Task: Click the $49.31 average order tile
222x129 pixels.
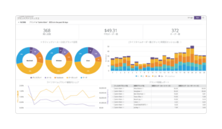Action: click(111, 32)
